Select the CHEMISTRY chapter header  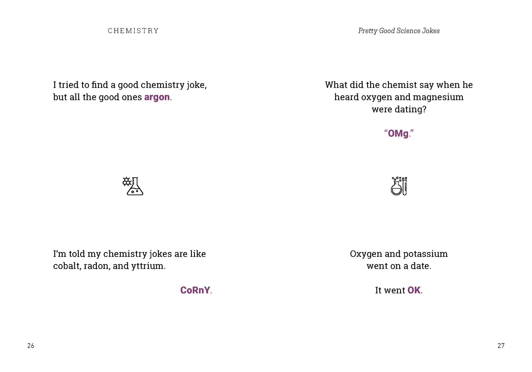[x=133, y=31]
